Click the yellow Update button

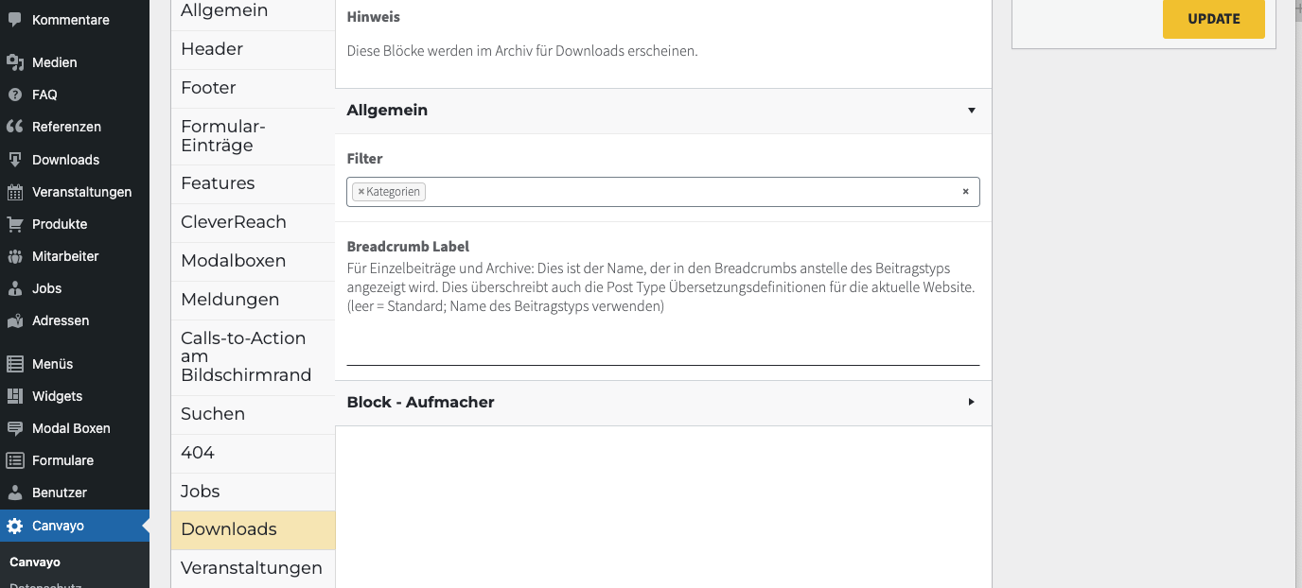pos(1213,18)
